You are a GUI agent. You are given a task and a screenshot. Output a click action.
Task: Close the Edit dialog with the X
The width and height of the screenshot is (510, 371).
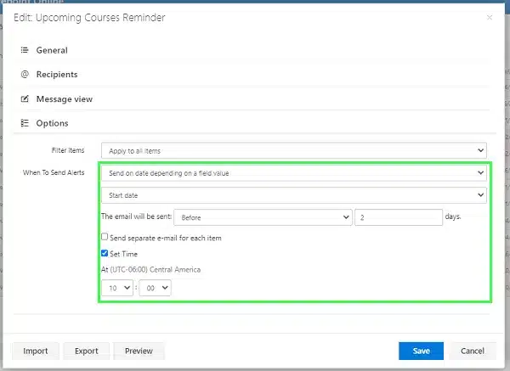point(490,18)
